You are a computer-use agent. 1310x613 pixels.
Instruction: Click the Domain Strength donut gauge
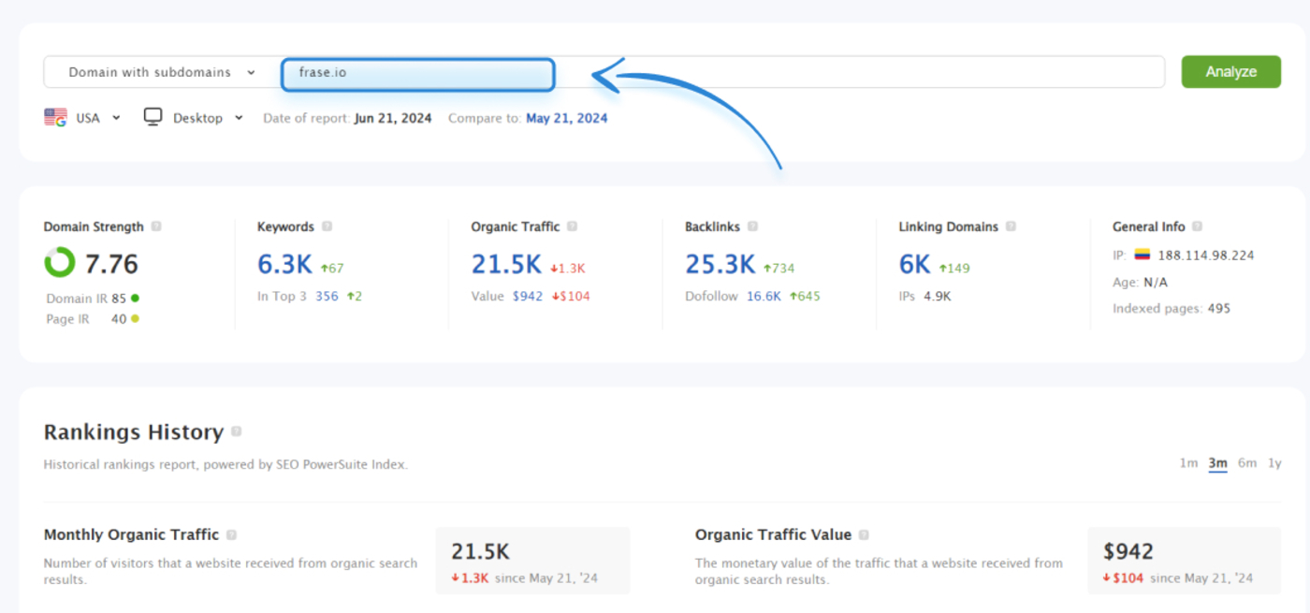click(x=59, y=262)
